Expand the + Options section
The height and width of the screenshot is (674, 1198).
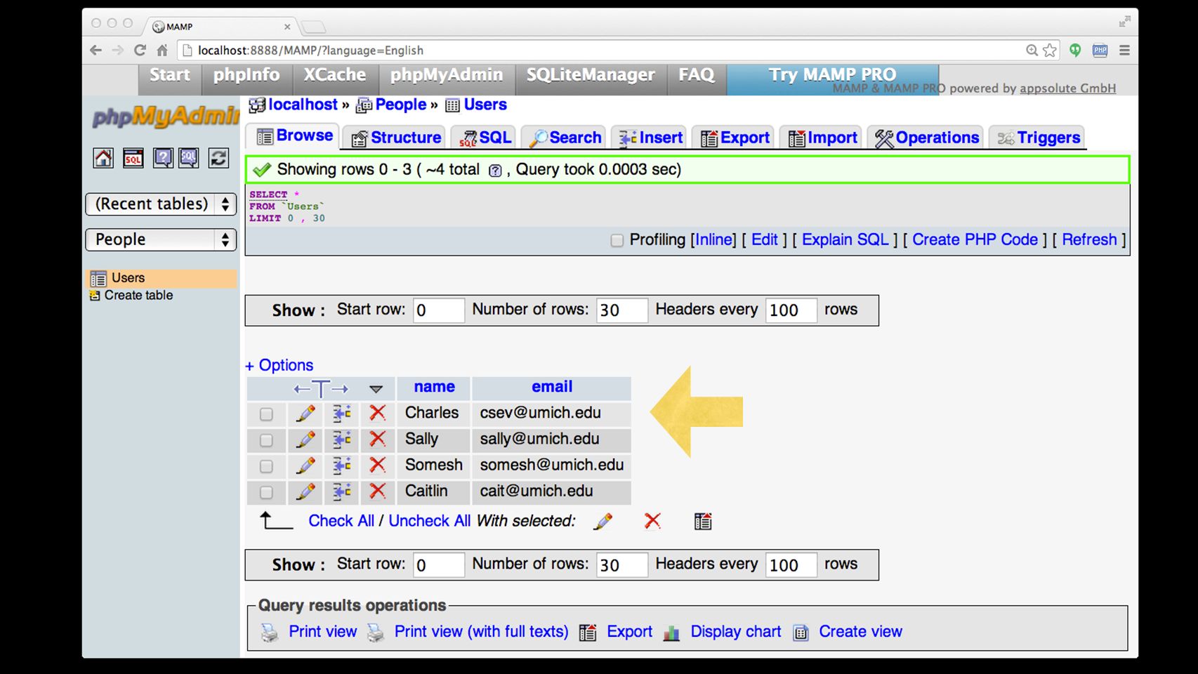point(279,365)
